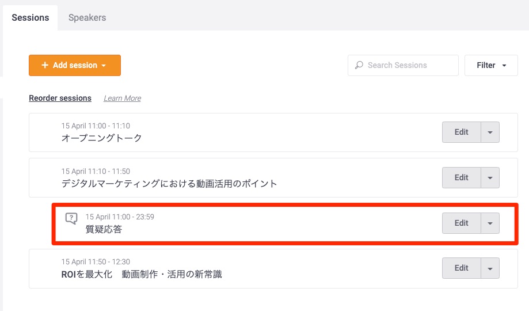Viewport: 529px width, 311px height.
Task: Open the Add session dropdown
Action: tap(104, 66)
